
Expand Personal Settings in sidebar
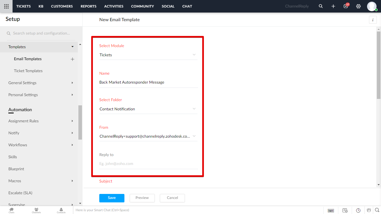coord(72,95)
